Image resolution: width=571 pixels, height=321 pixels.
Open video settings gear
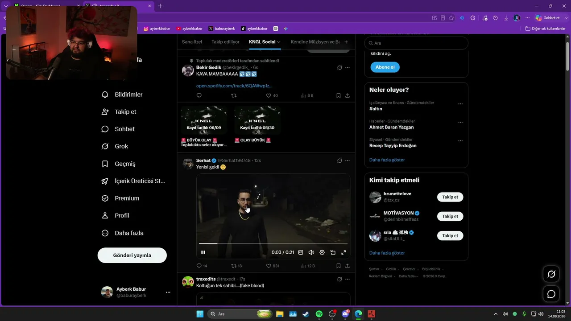(322, 252)
